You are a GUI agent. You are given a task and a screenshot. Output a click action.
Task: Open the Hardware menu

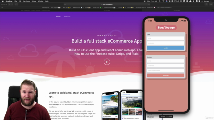26,1
